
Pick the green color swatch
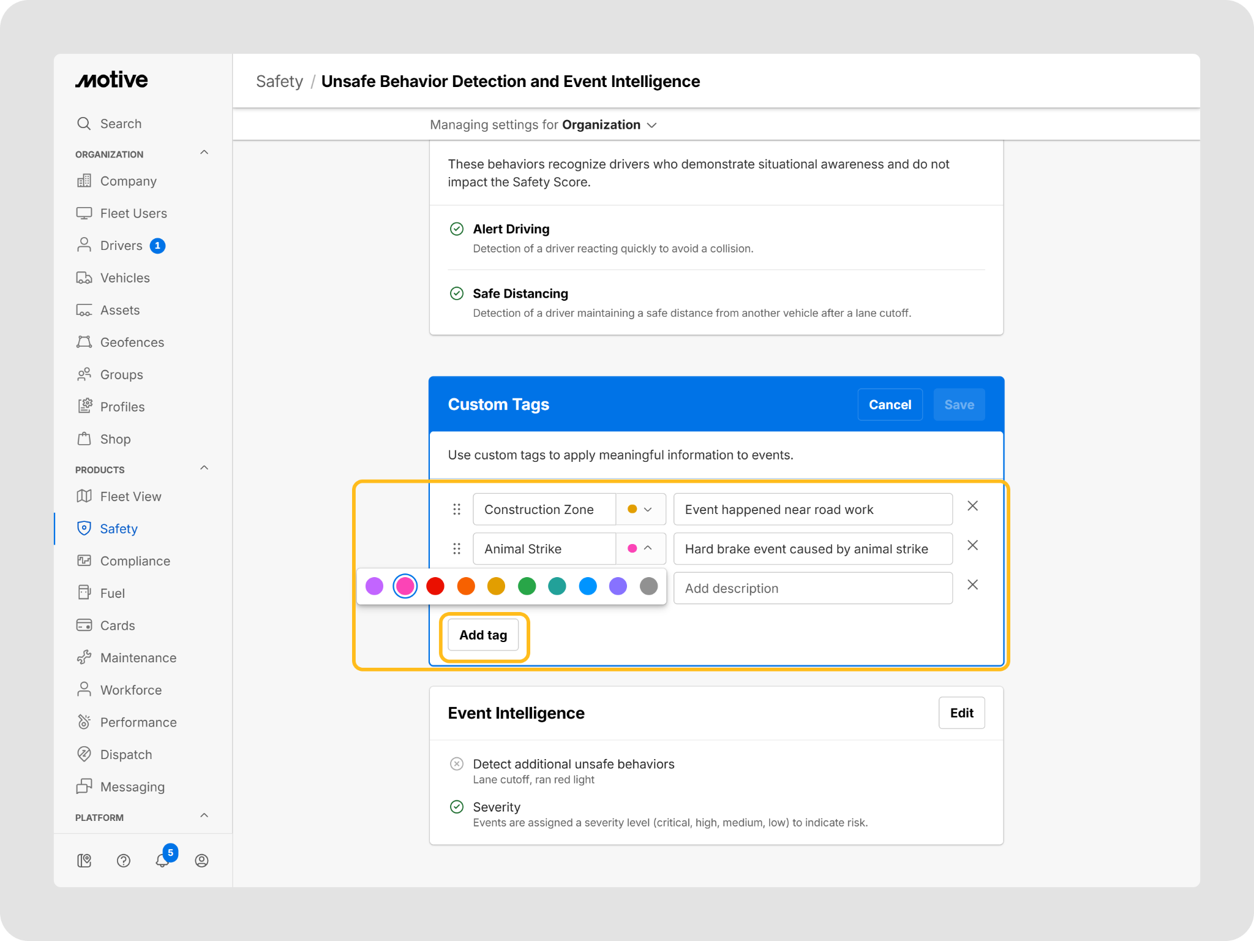(x=527, y=586)
